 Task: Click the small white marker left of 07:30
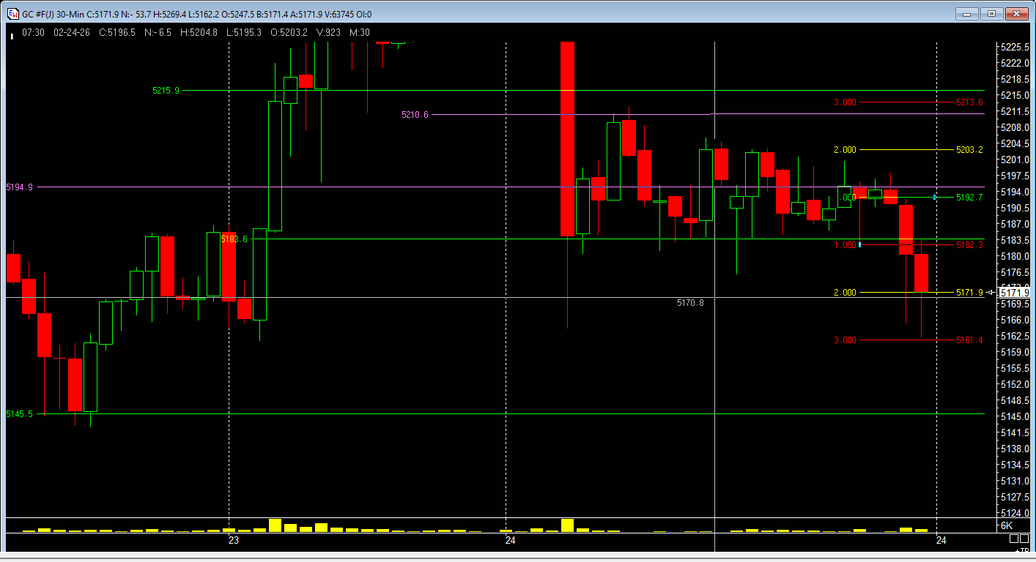pos(12,34)
